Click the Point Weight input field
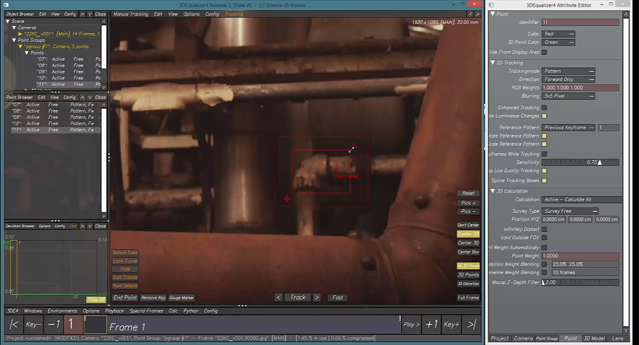 [x=581, y=256]
